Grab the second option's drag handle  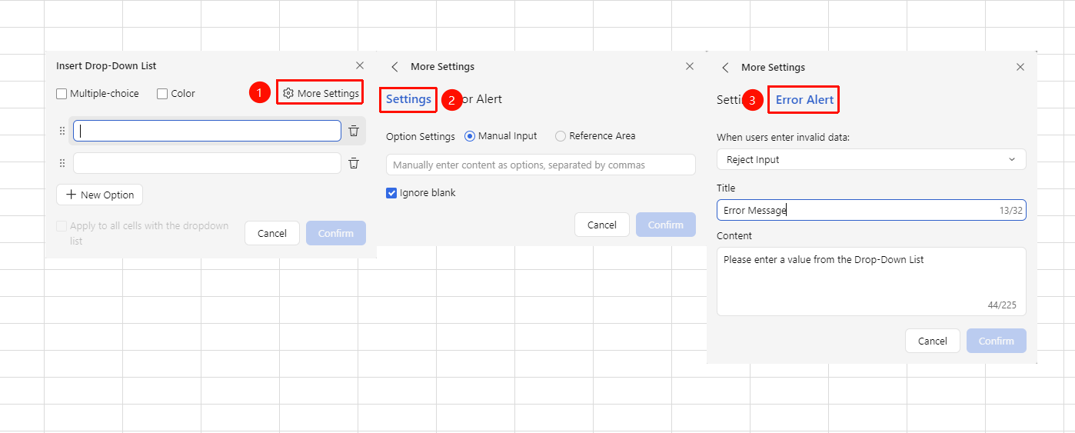(62, 163)
